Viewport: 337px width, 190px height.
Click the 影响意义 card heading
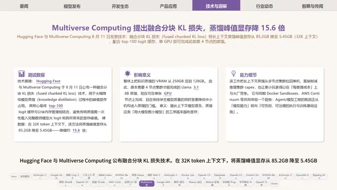(x=142, y=75)
